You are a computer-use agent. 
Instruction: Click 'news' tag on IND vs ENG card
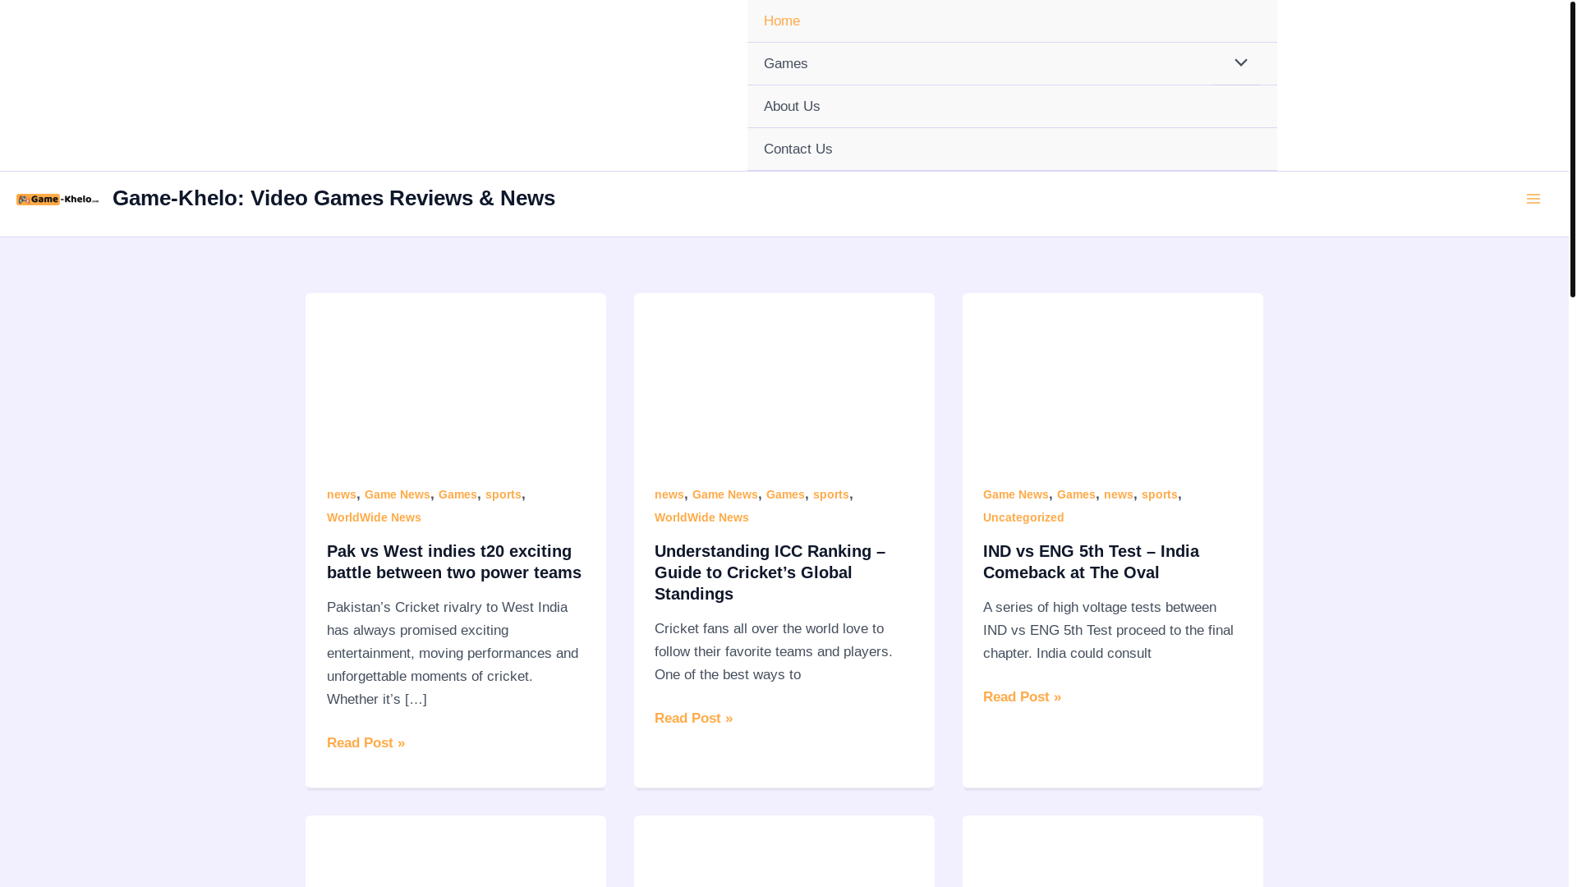(x=1119, y=494)
